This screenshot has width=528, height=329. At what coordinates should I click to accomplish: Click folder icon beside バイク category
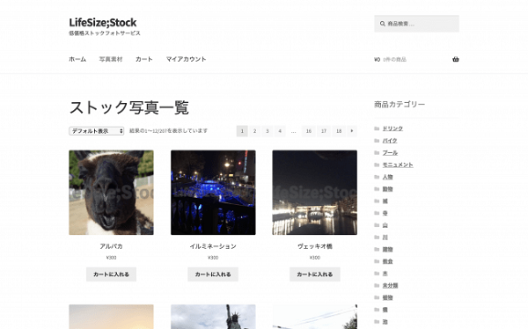click(377, 141)
